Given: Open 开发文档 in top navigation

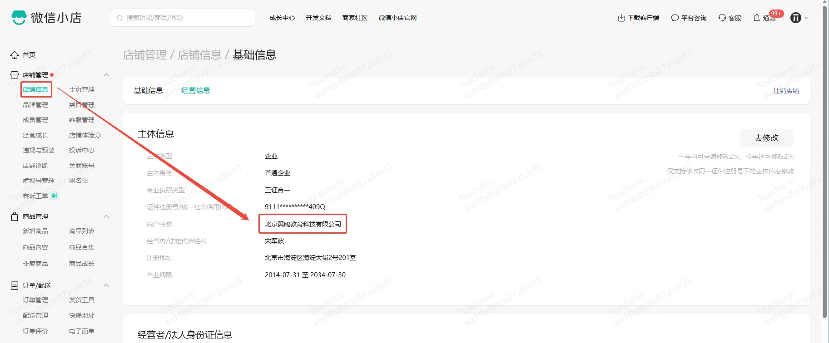Looking at the screenshot, I should (x=318, y=18).
